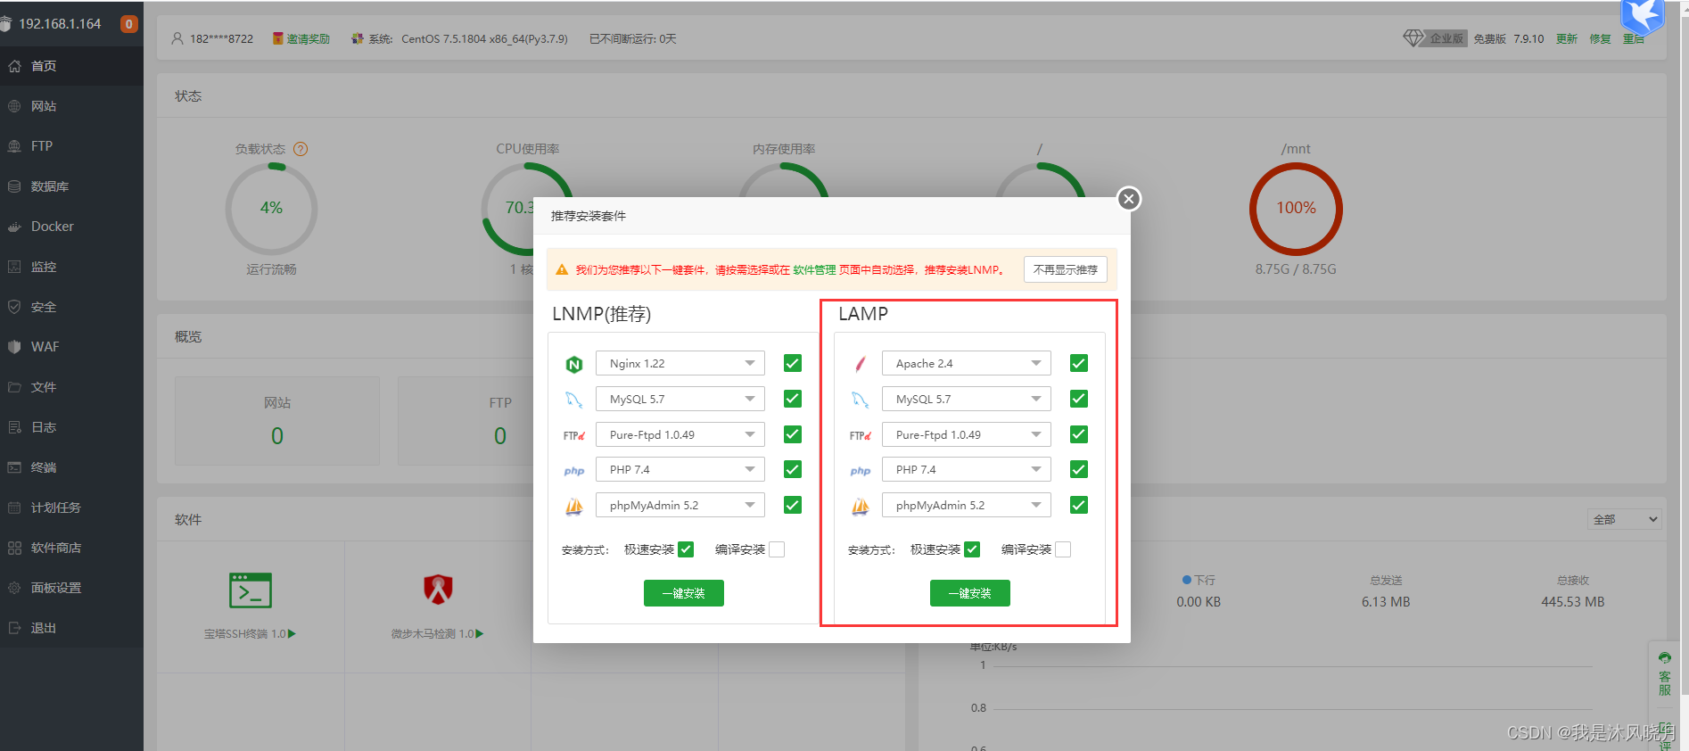Uncheck PHP 7.4 in the LNMP column

[x=793, y=469]
